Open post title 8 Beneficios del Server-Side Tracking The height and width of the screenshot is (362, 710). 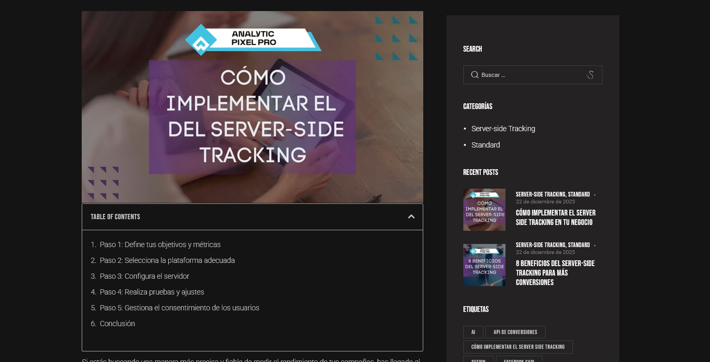pyautogui.click(x=555, y=272)
